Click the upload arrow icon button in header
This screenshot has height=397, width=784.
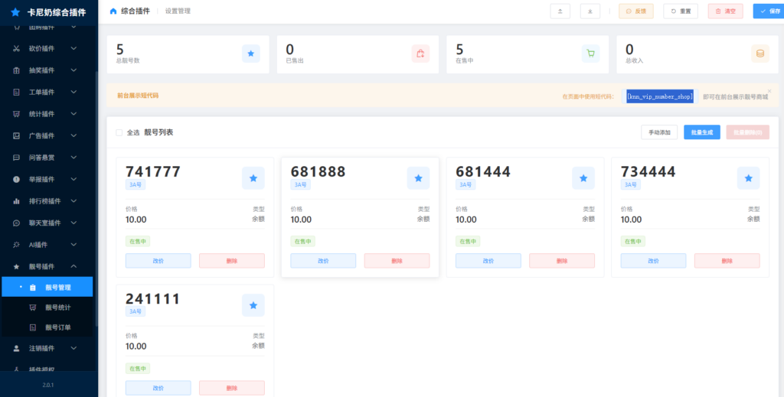click(x=560, y=11)
